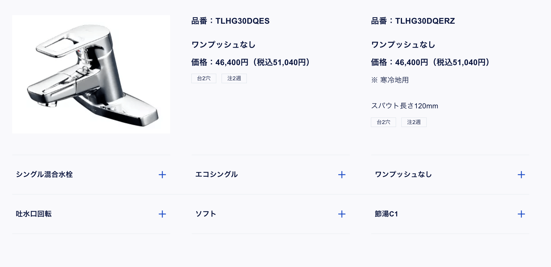Click 台2穴 tag under TLHG30DQERZ

(383, 122)
